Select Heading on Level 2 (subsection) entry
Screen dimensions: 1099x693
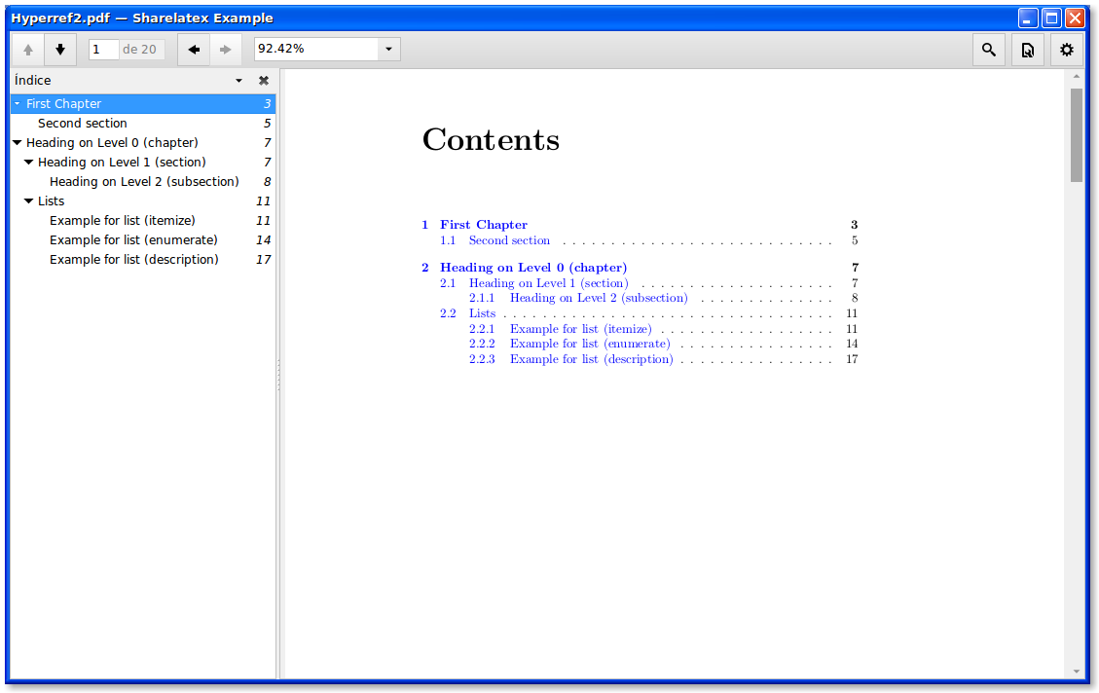coord(144,181)
